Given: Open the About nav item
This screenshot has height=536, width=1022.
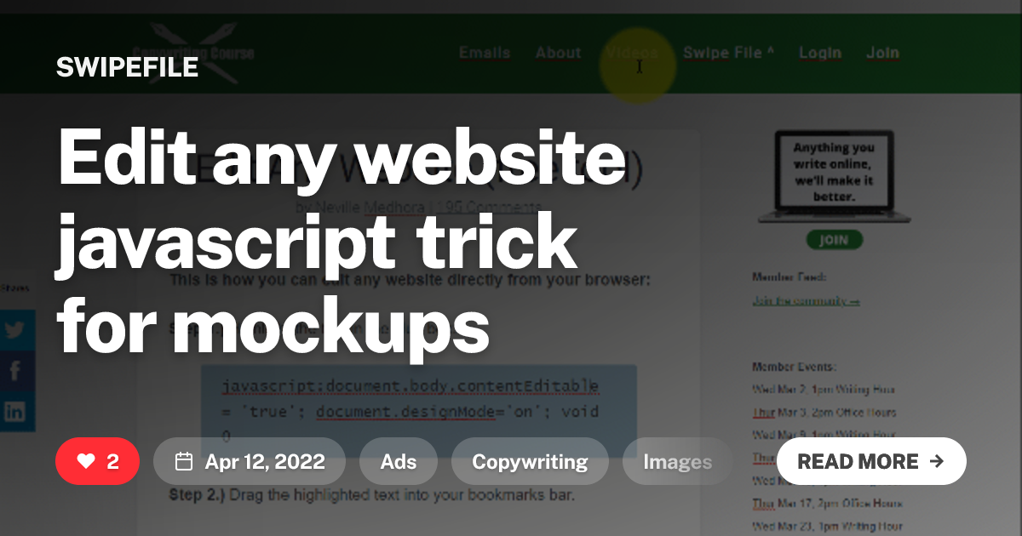Looking at the screenshot, I should click(558, 53).
